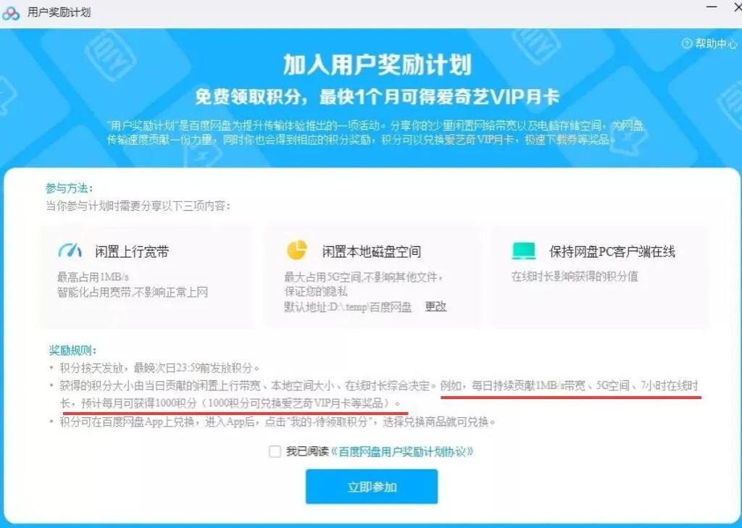Viewport: 742px width, 528px height.
Task: Open the 百度网盘用户奖励计划协议 link
Action: [402, 451]
